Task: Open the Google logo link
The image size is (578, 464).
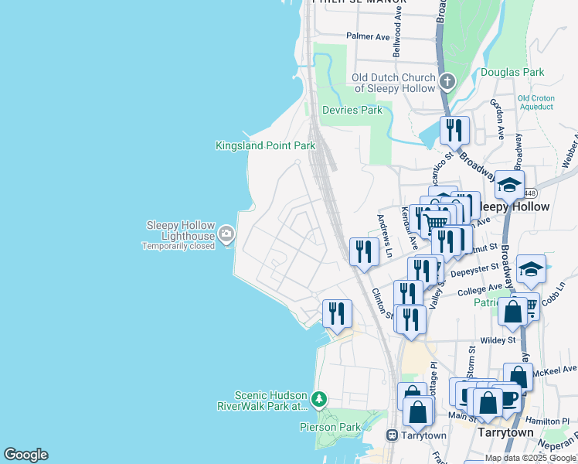Action: 25,455
